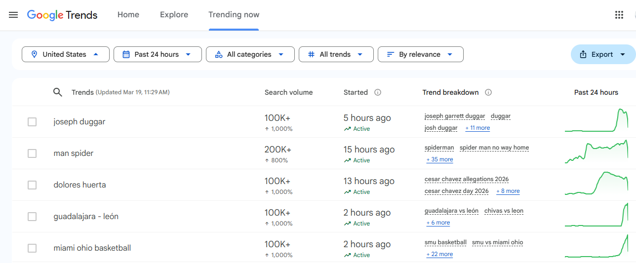Click the miami ohio basketball sparkline chart
Viewport: 636px width, 263px height.
596,246
